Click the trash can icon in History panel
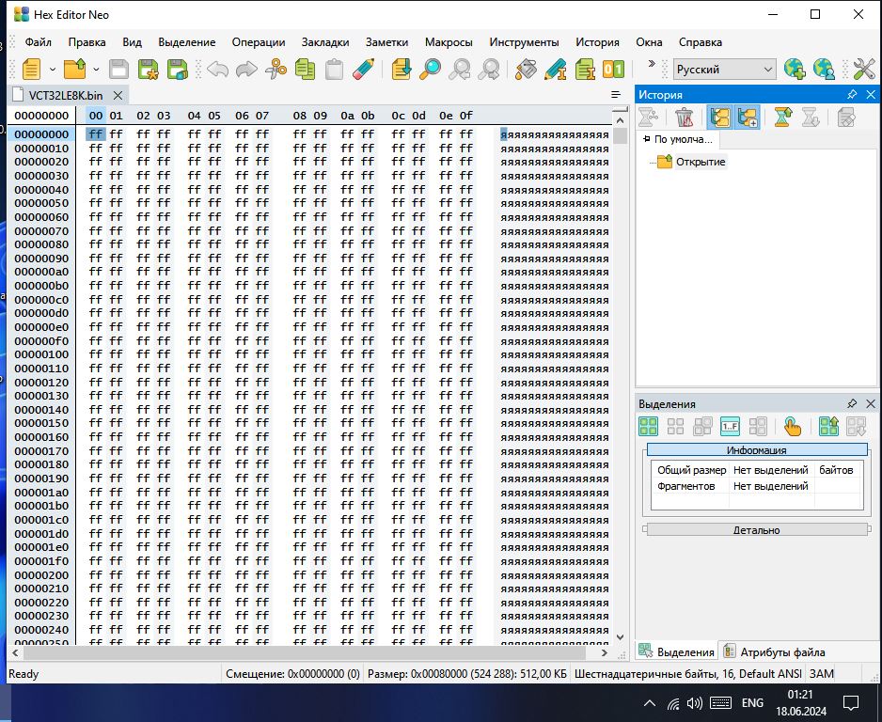Viewport: 882px width, 722px height. 684,118
